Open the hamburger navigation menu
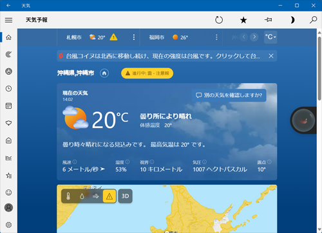 (8, 20)
